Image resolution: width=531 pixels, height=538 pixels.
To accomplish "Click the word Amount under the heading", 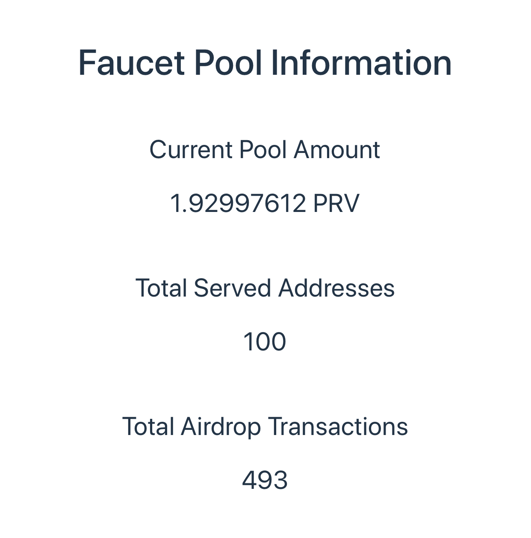I will point(337,150).
